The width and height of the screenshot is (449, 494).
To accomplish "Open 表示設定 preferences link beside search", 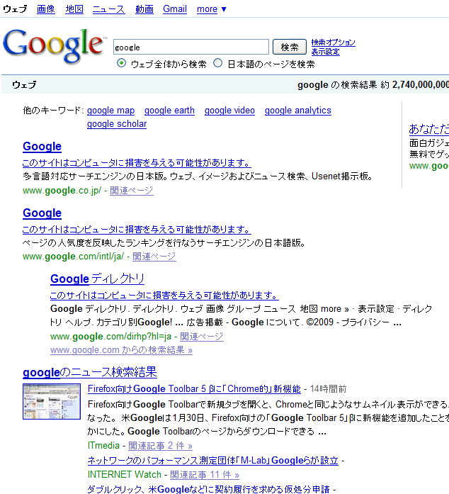I will (325, 52).
